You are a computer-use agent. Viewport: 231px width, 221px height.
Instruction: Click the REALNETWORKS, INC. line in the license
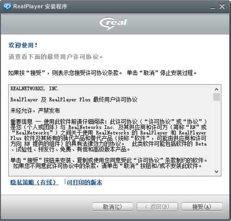(35, 88)
